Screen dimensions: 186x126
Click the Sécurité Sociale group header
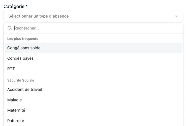point(21,80)
